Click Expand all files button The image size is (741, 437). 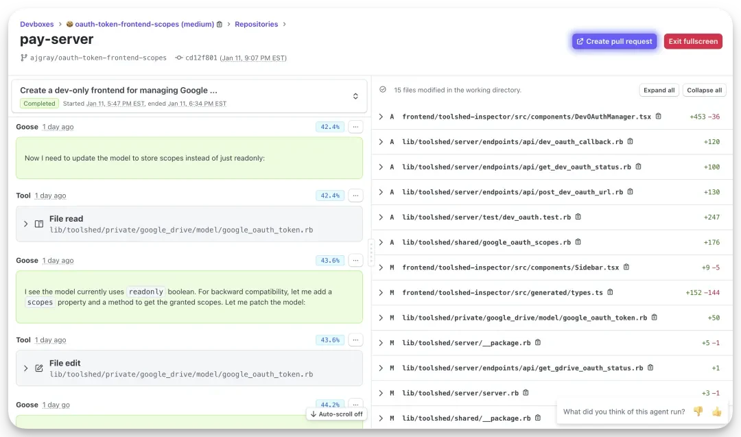pyautogui.click(x=659, y=90)
